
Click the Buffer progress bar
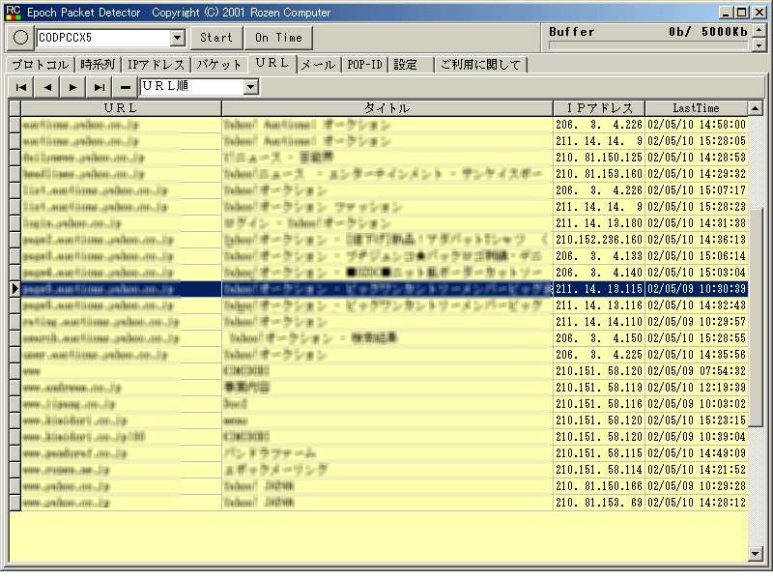(x=648, y=45)
